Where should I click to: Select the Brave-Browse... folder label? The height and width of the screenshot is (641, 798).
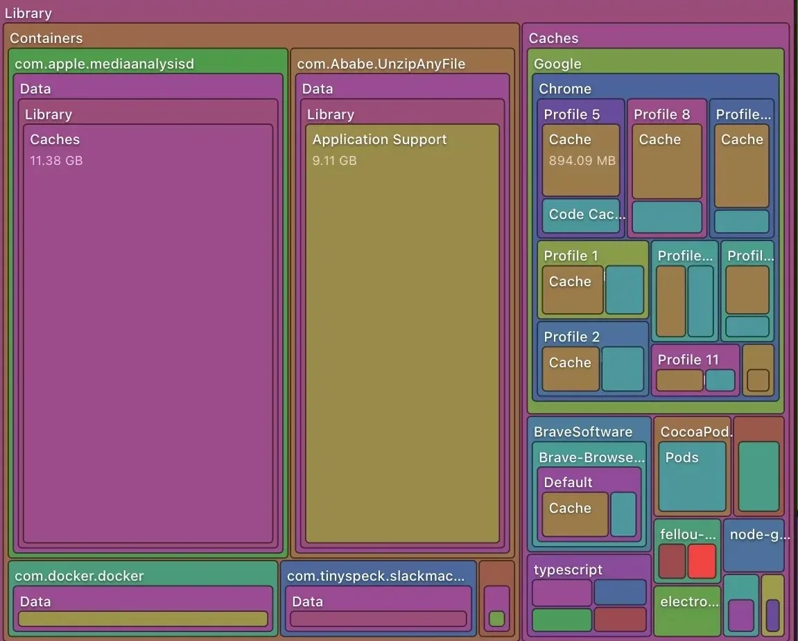[x=591, y=457]
